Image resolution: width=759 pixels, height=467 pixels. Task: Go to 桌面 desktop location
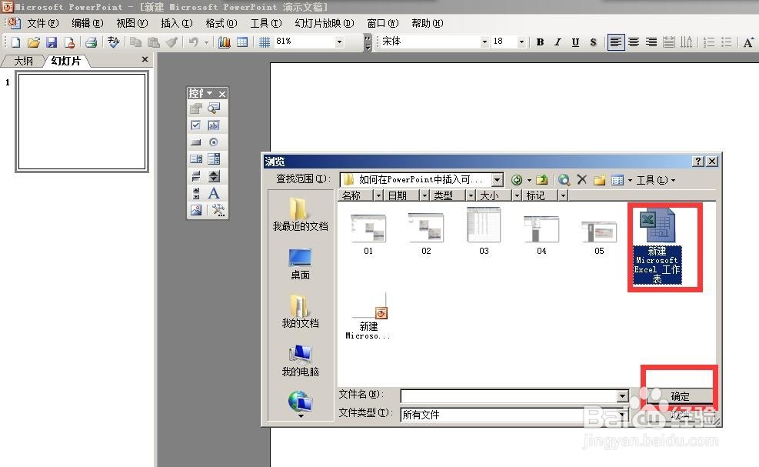tap(300, 264)
